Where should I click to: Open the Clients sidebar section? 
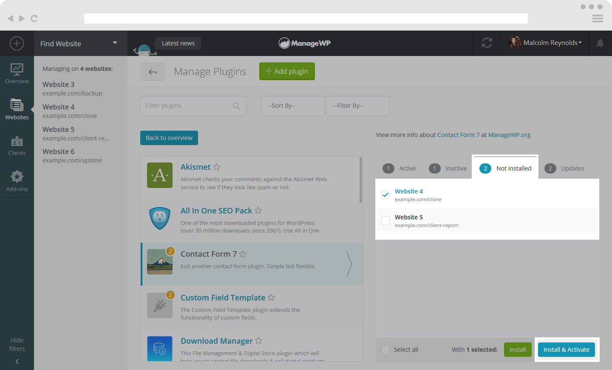click(17, 146)
